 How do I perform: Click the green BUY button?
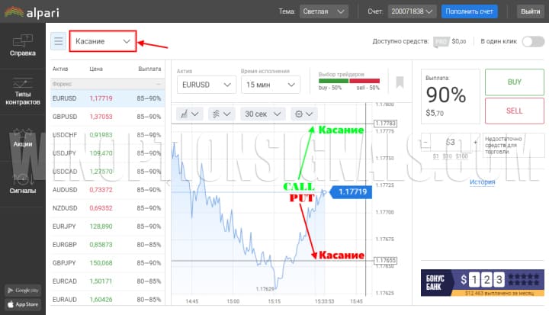[x=514, y=82]
